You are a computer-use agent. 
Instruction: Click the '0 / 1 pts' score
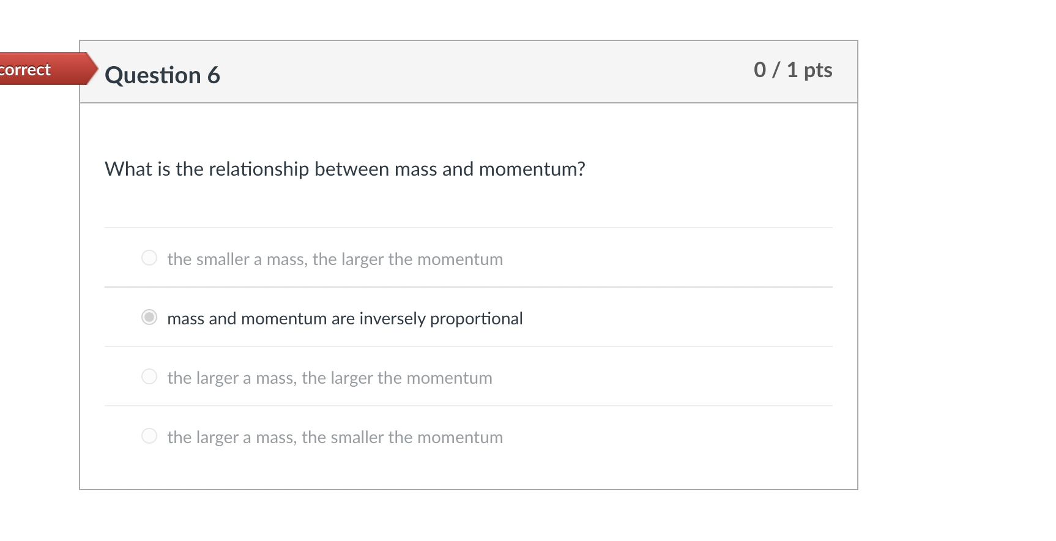pyautogui.click(x=792, y=70)
